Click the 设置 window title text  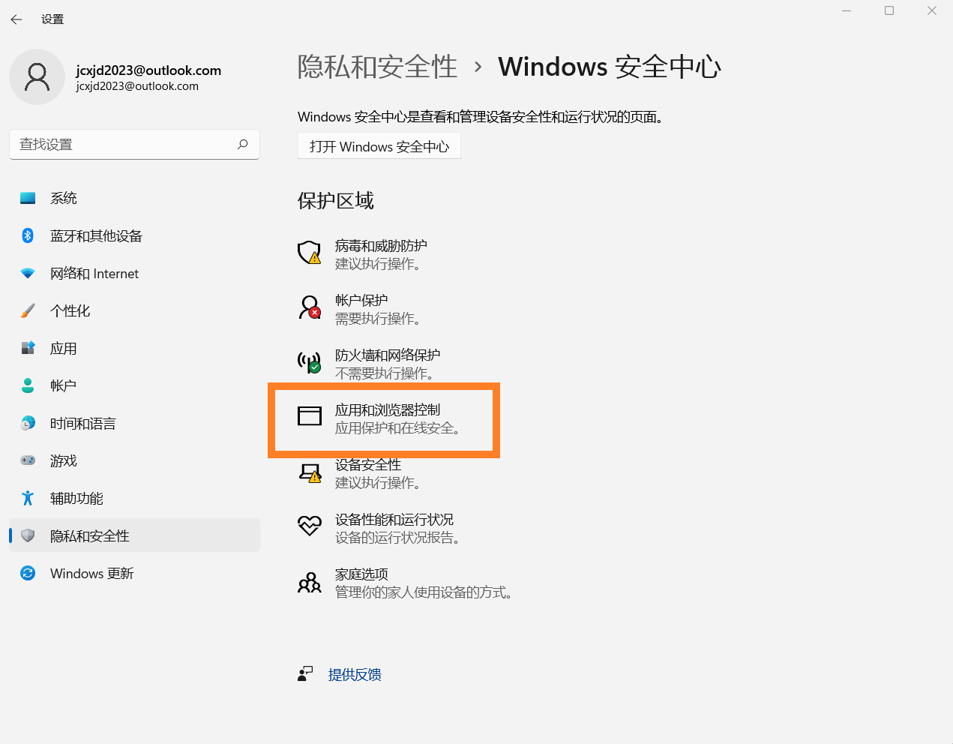pyautogui.click(x=52, y=19)
